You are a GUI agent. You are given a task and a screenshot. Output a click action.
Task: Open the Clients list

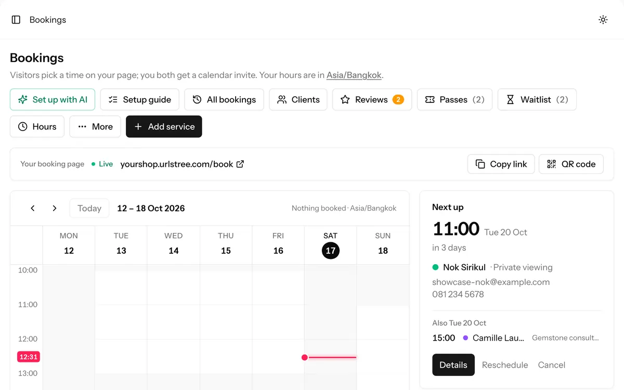tap(298, 99)
